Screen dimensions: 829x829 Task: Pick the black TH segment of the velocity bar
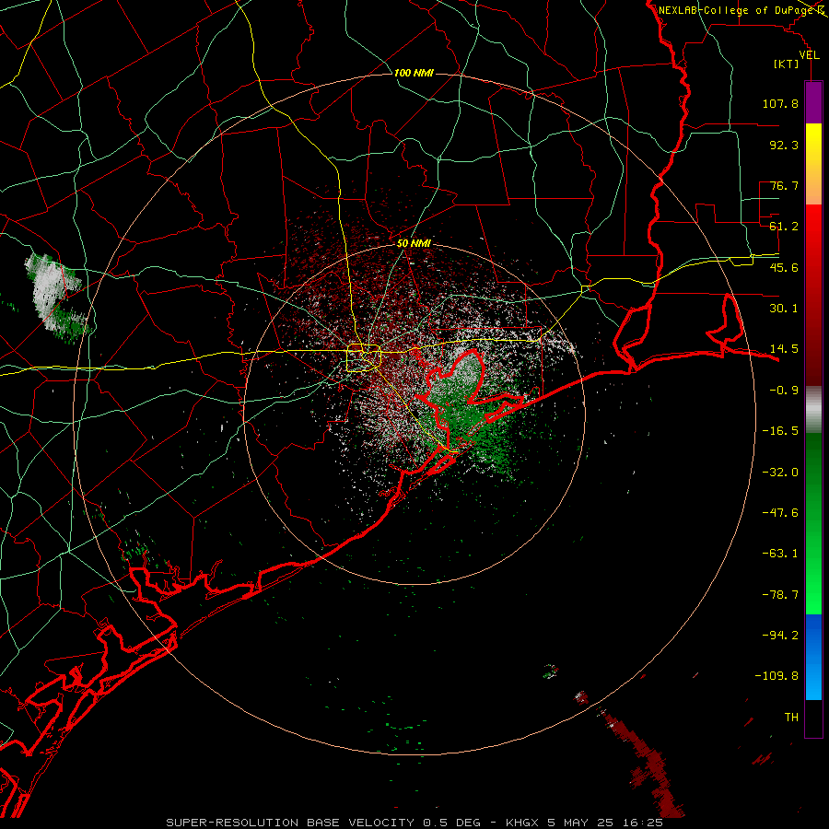point(813,718)
